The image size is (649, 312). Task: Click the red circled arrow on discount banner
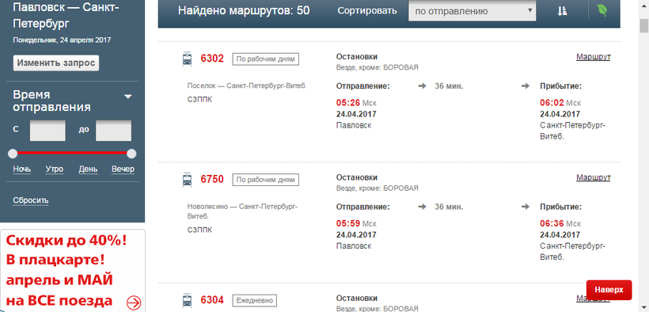click(x=134, y=302)
